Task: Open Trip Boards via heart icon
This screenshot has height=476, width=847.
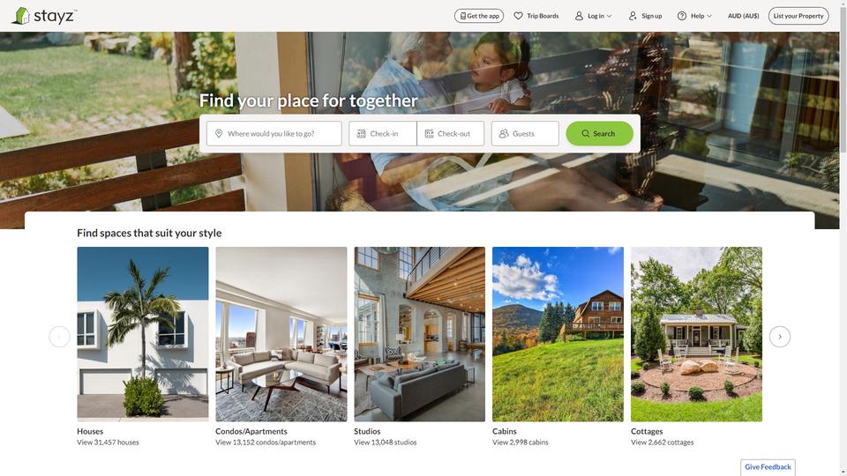Action: coord(518,16)
